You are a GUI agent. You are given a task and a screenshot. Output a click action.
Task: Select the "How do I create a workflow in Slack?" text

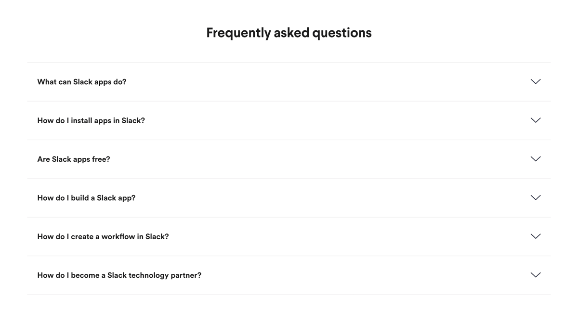click(103, 236)
